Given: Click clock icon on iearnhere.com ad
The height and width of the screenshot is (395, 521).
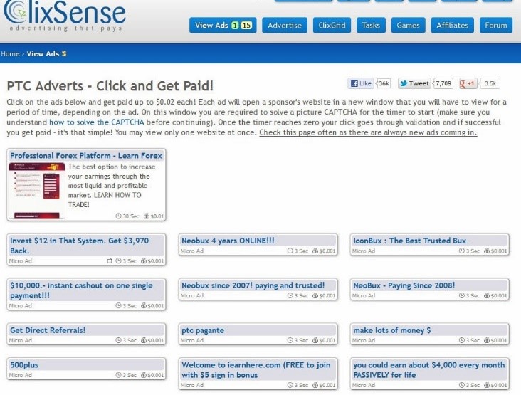Looking at the screenshot, I should (x=290, y=385).
